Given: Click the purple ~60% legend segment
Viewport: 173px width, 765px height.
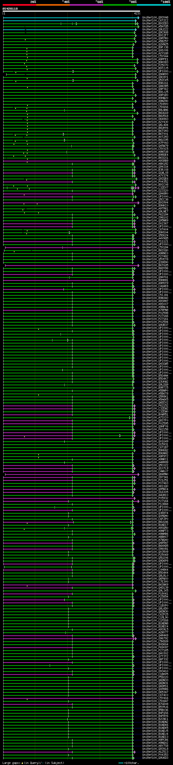Looking at the screenshot, I should coord(86,5).
